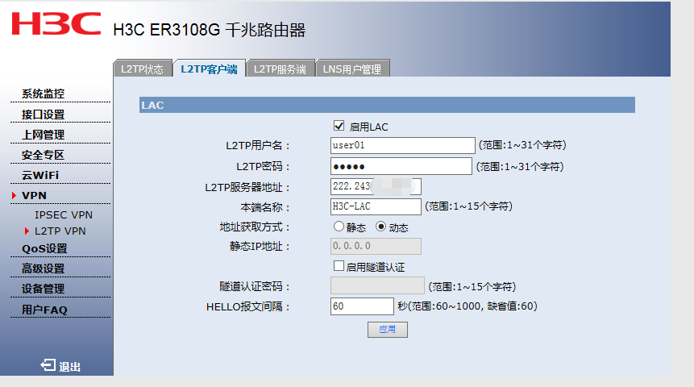This screenshot has width=694, height=387.
Task: Enable the 启用隧道认证 checkbox
Action: pyautogui.click(x=339, y=266)
